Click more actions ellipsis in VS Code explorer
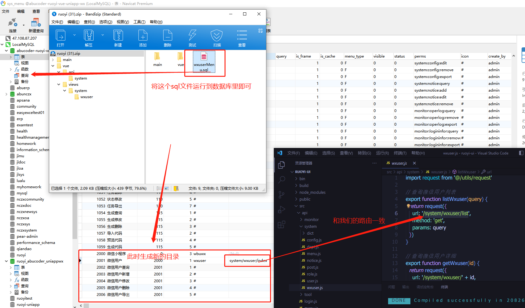Screen dimensions: 525x308 [x=374, y=163]
